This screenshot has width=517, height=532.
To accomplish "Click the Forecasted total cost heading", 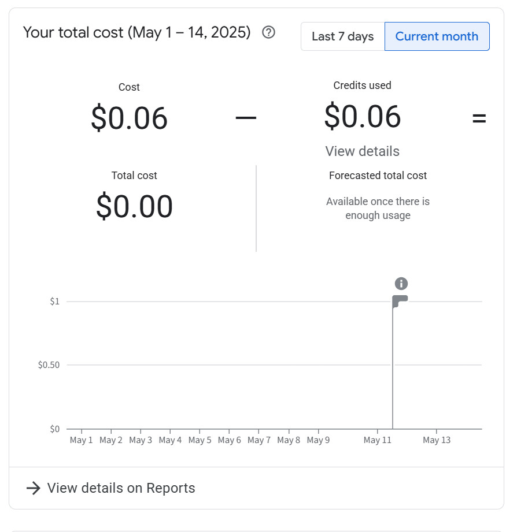I will 378,176.
